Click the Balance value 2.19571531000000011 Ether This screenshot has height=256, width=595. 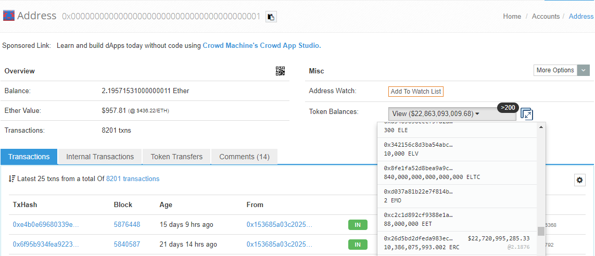point(145,91)
